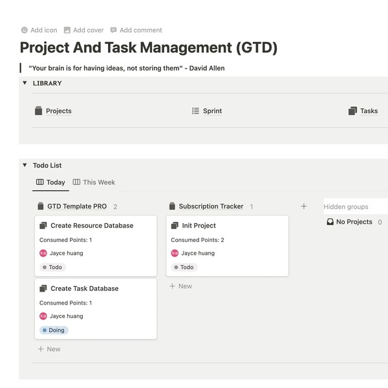
Task: Open the Sprint page link
Action: point(212,111)
